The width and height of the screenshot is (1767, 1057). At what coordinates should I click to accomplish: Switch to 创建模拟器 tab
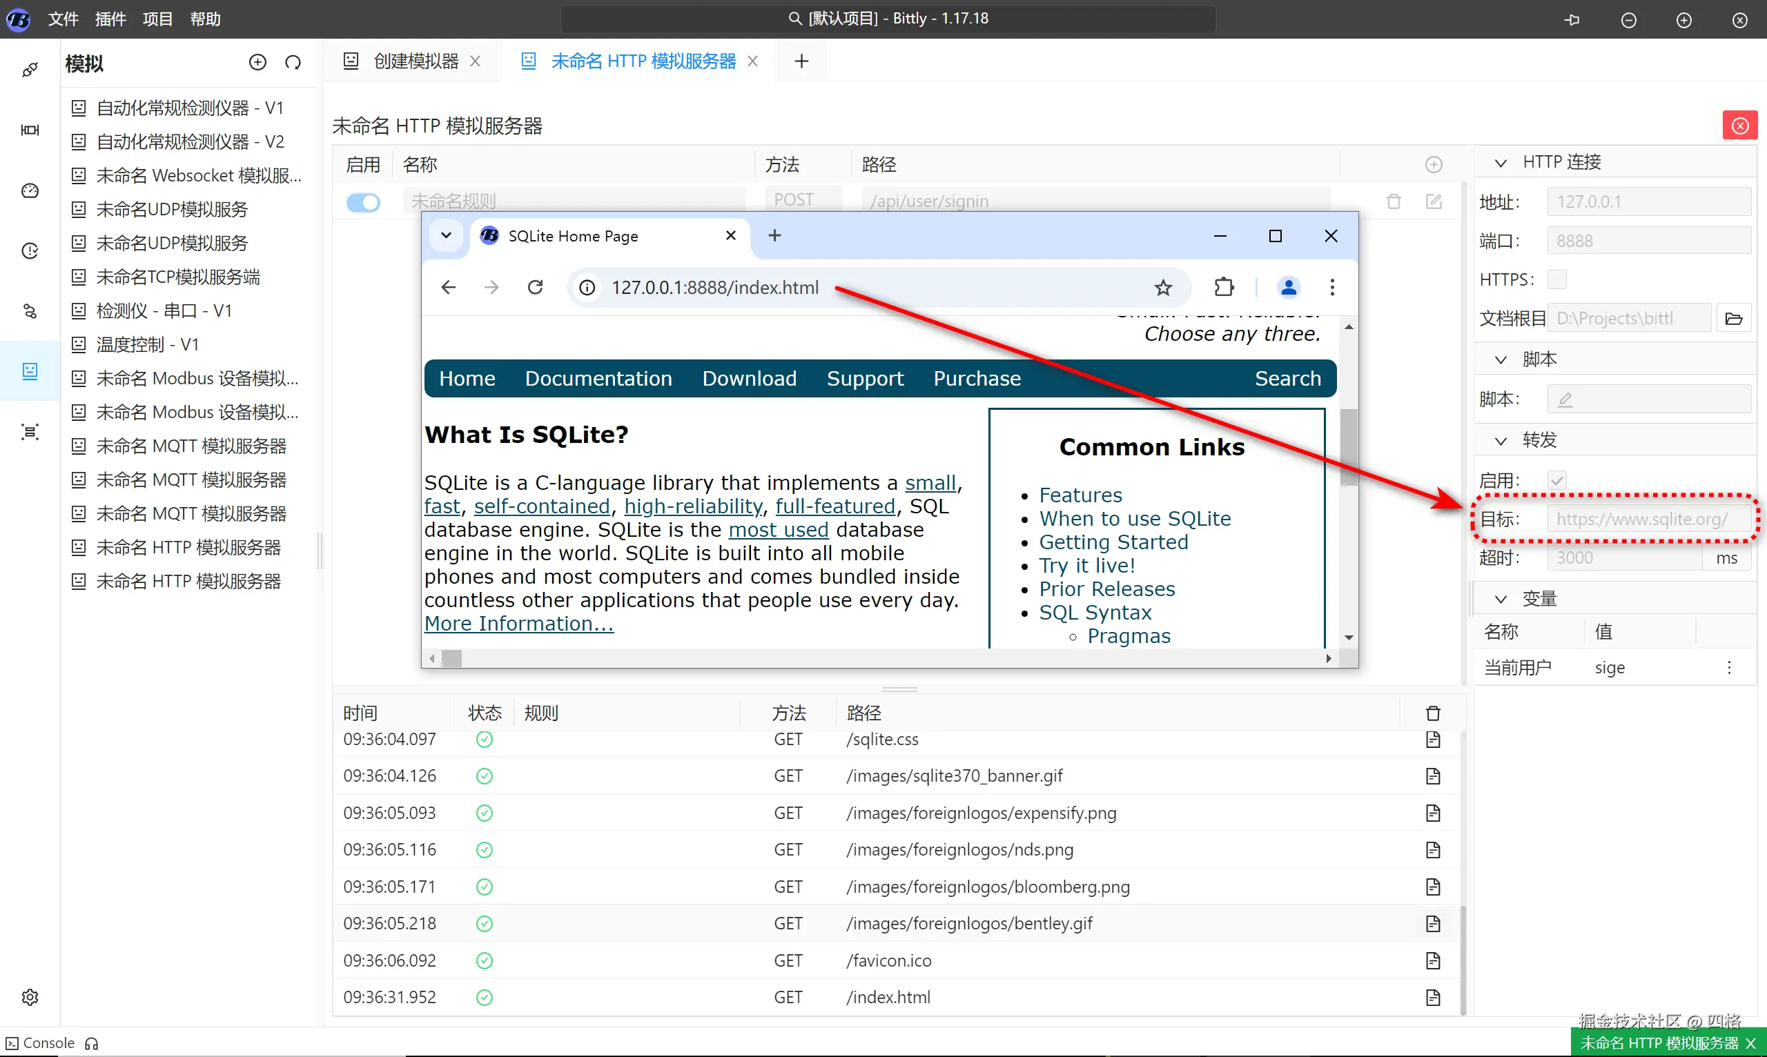(416, 61)
